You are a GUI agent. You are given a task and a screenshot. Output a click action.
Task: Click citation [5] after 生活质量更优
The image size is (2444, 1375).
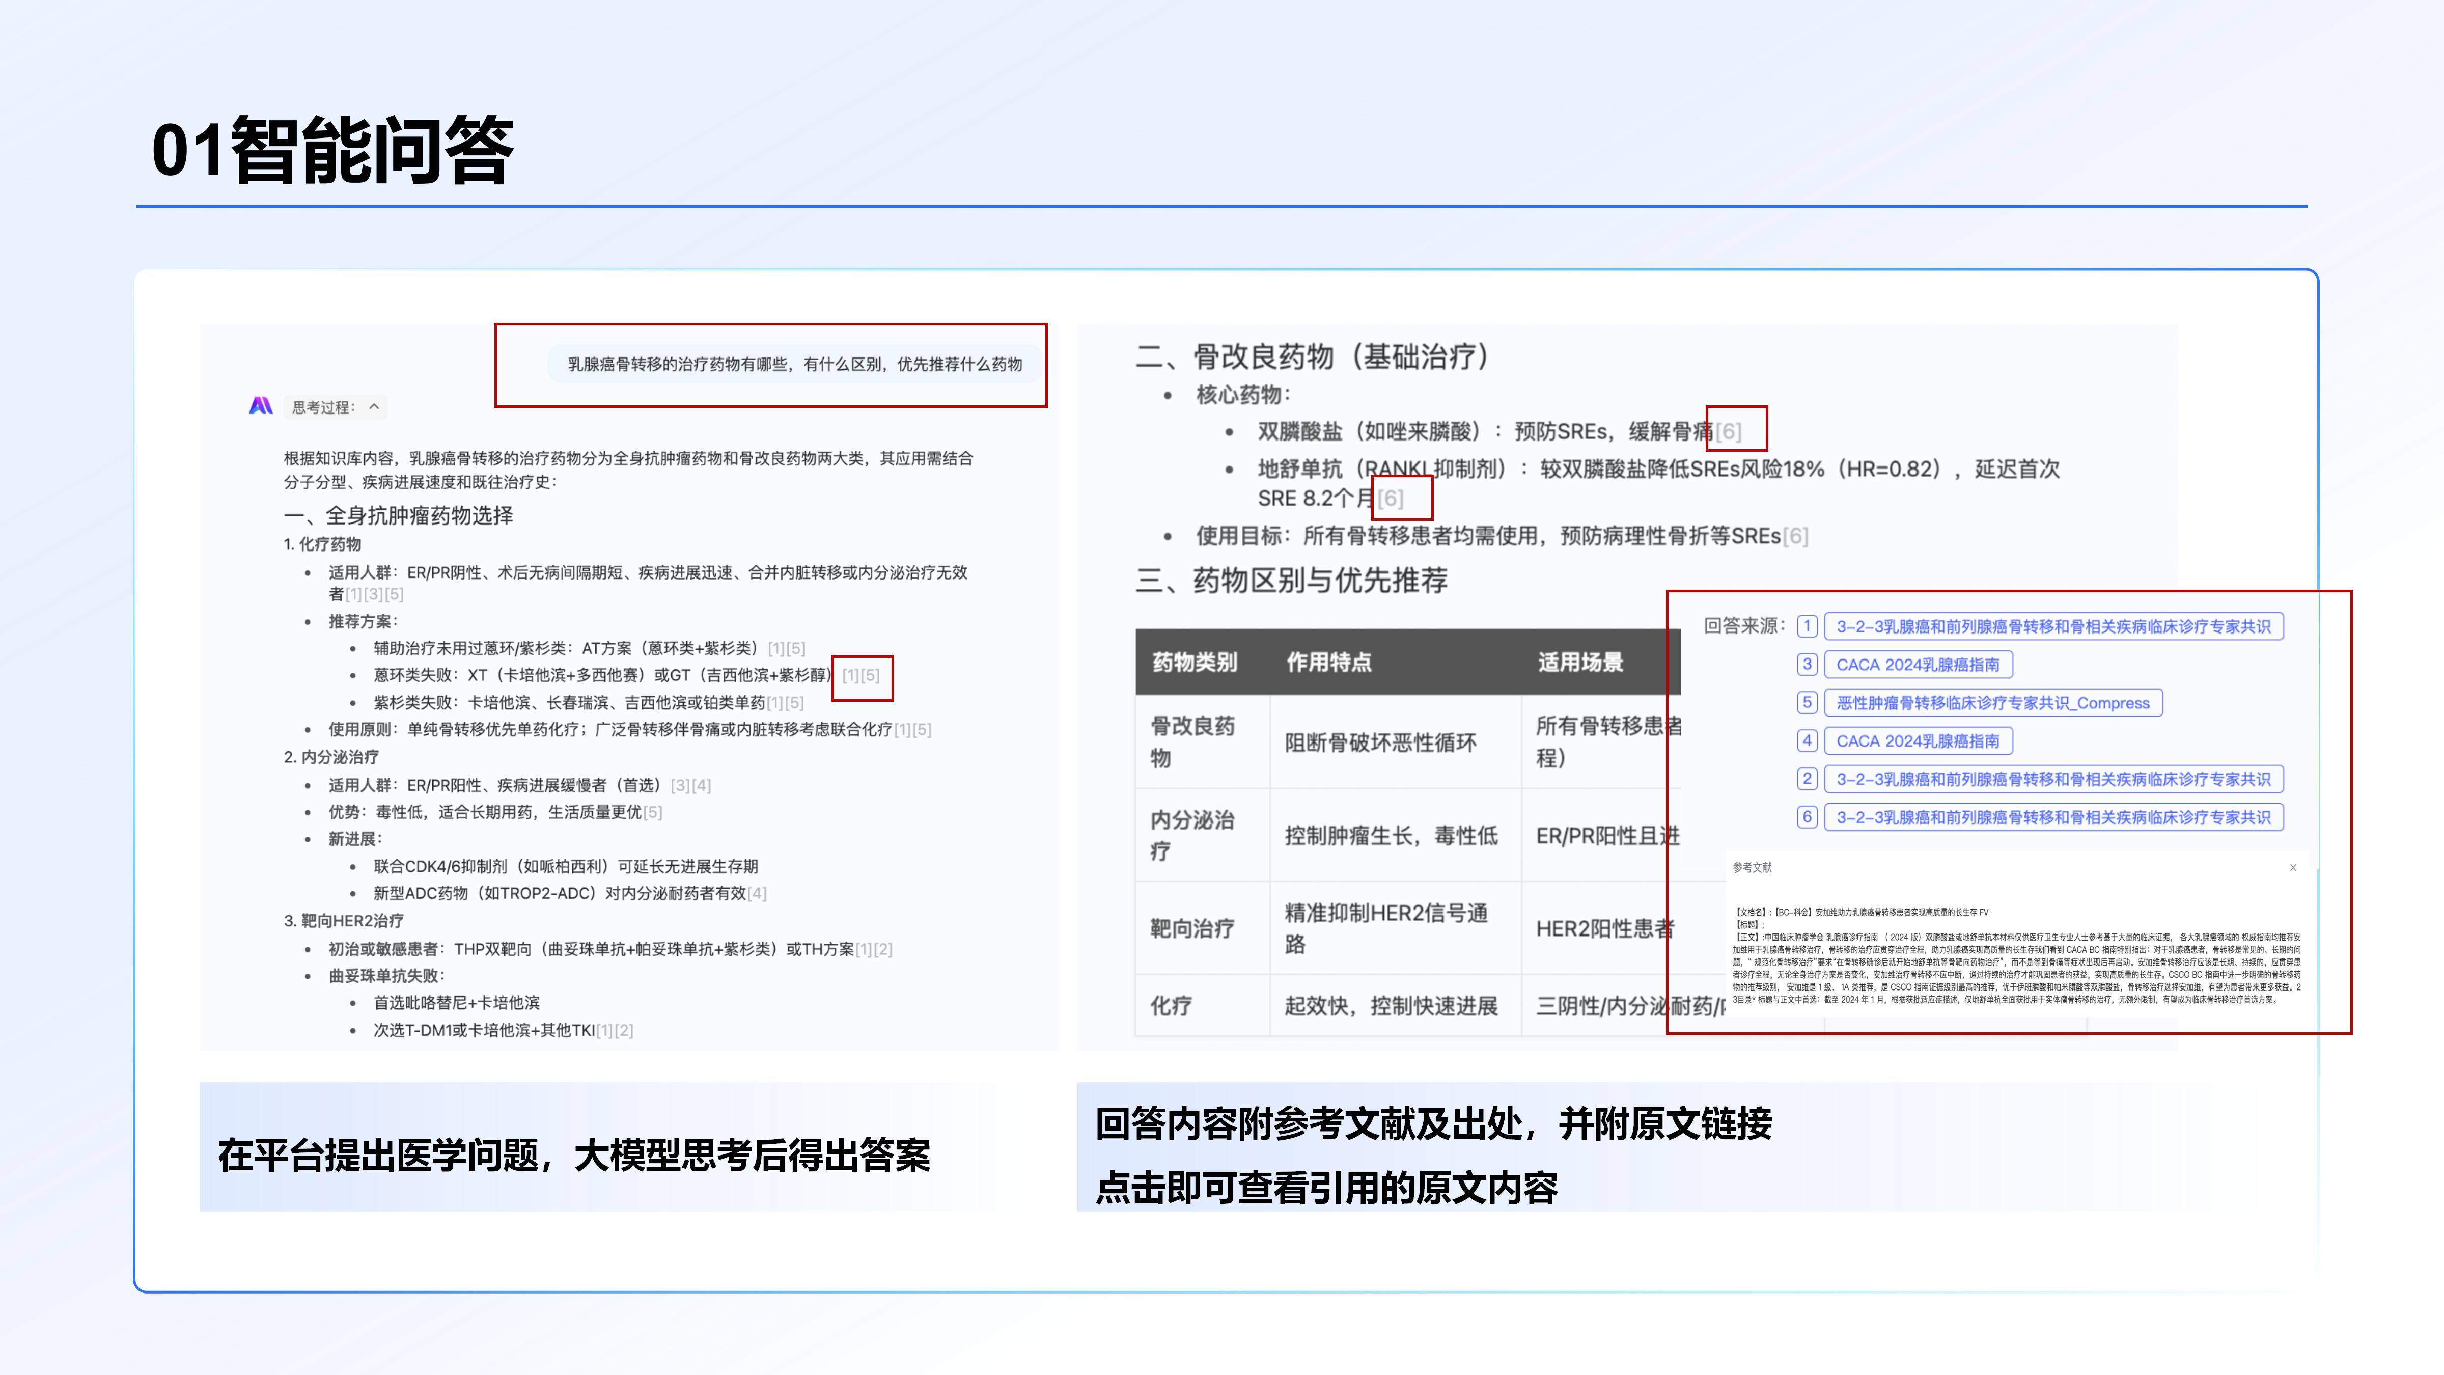[654, 812]
